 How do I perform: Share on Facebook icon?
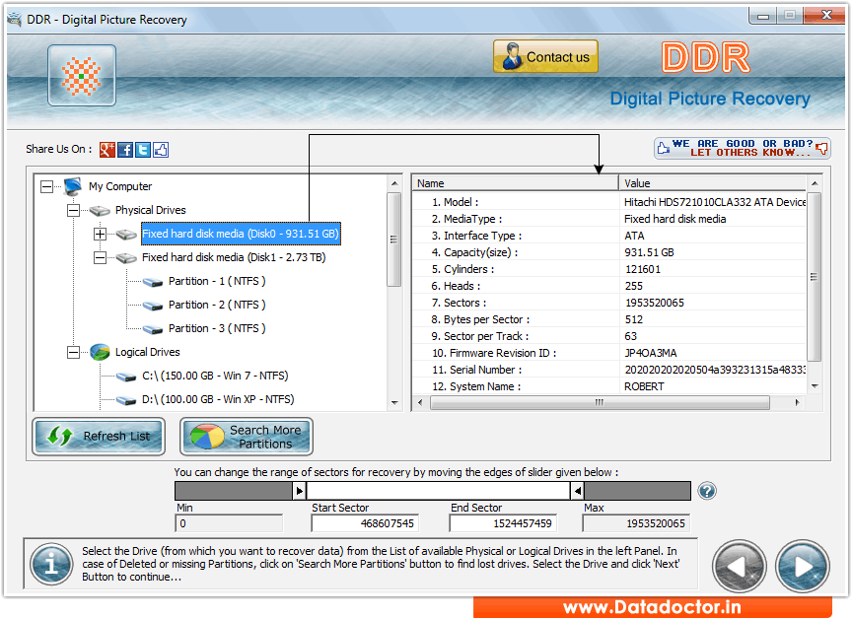(125, 150)
